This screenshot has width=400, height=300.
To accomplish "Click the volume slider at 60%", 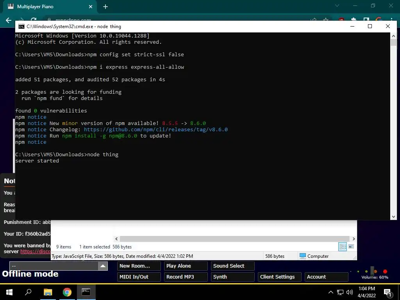I will (x=372, y=271).
